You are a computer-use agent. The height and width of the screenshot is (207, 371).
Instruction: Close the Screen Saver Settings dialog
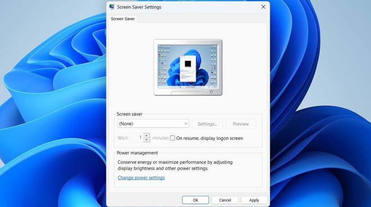(264, 7)
